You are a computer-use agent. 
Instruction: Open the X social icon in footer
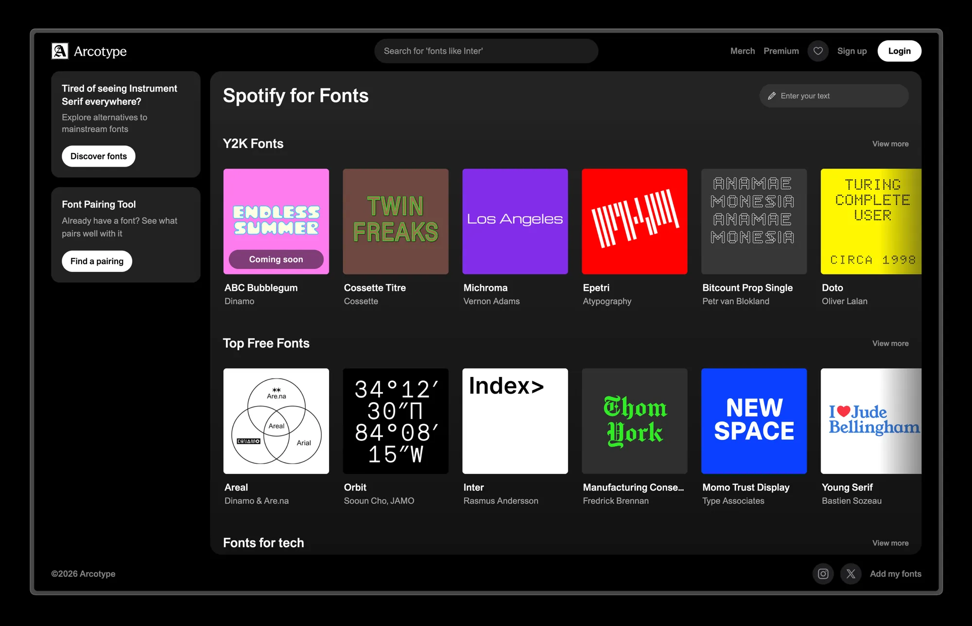850,574
